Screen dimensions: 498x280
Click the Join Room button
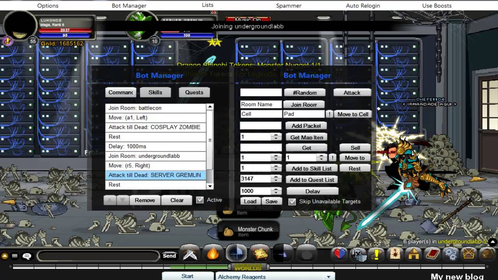tap(304, 104)
